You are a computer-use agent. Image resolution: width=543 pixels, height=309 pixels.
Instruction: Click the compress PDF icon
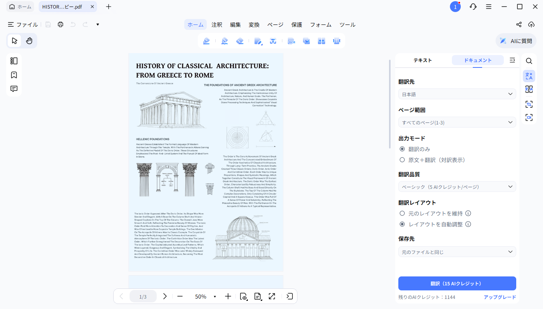coord(322,41)
